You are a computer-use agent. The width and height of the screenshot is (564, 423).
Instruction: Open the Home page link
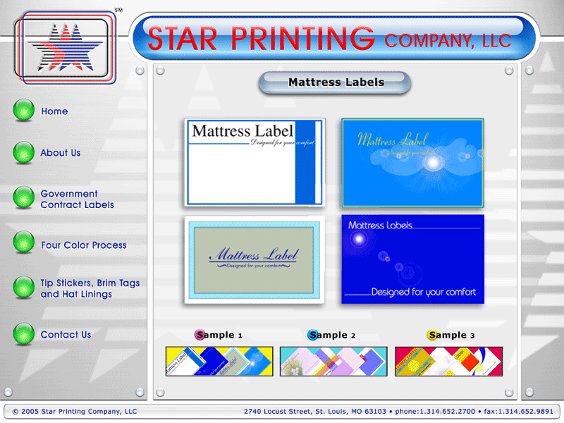(x=54, y=111)
